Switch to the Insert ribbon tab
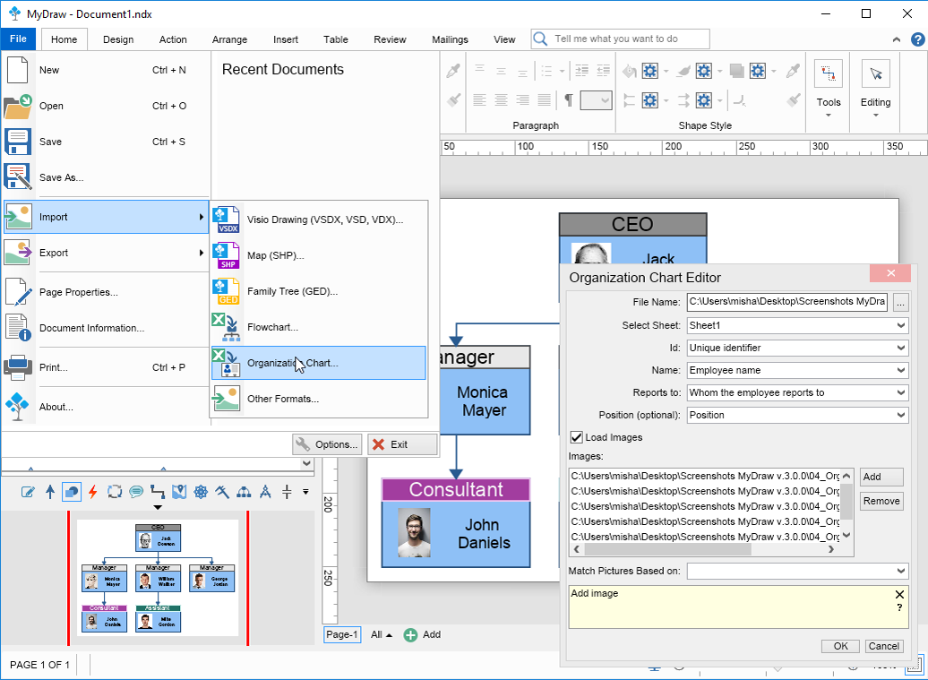 tap(286, 39)
